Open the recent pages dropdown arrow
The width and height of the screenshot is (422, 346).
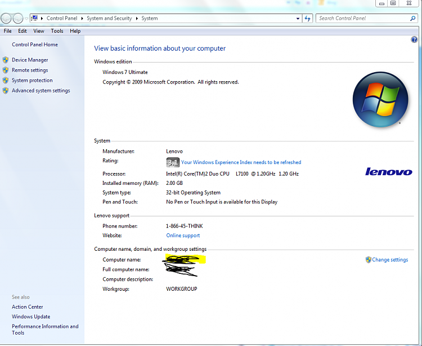[26, 19]
